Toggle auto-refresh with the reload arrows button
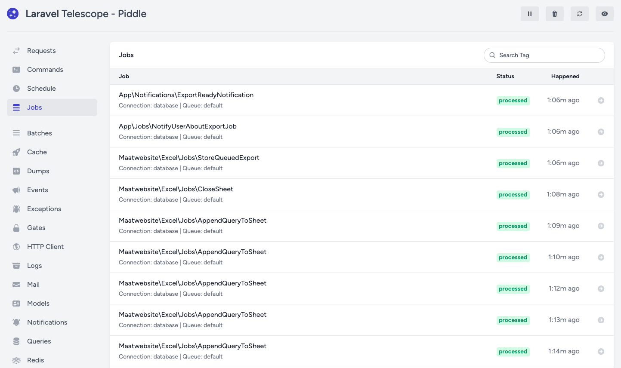The height and width of the screenshot is (368, 621). [x=580, y=14]
